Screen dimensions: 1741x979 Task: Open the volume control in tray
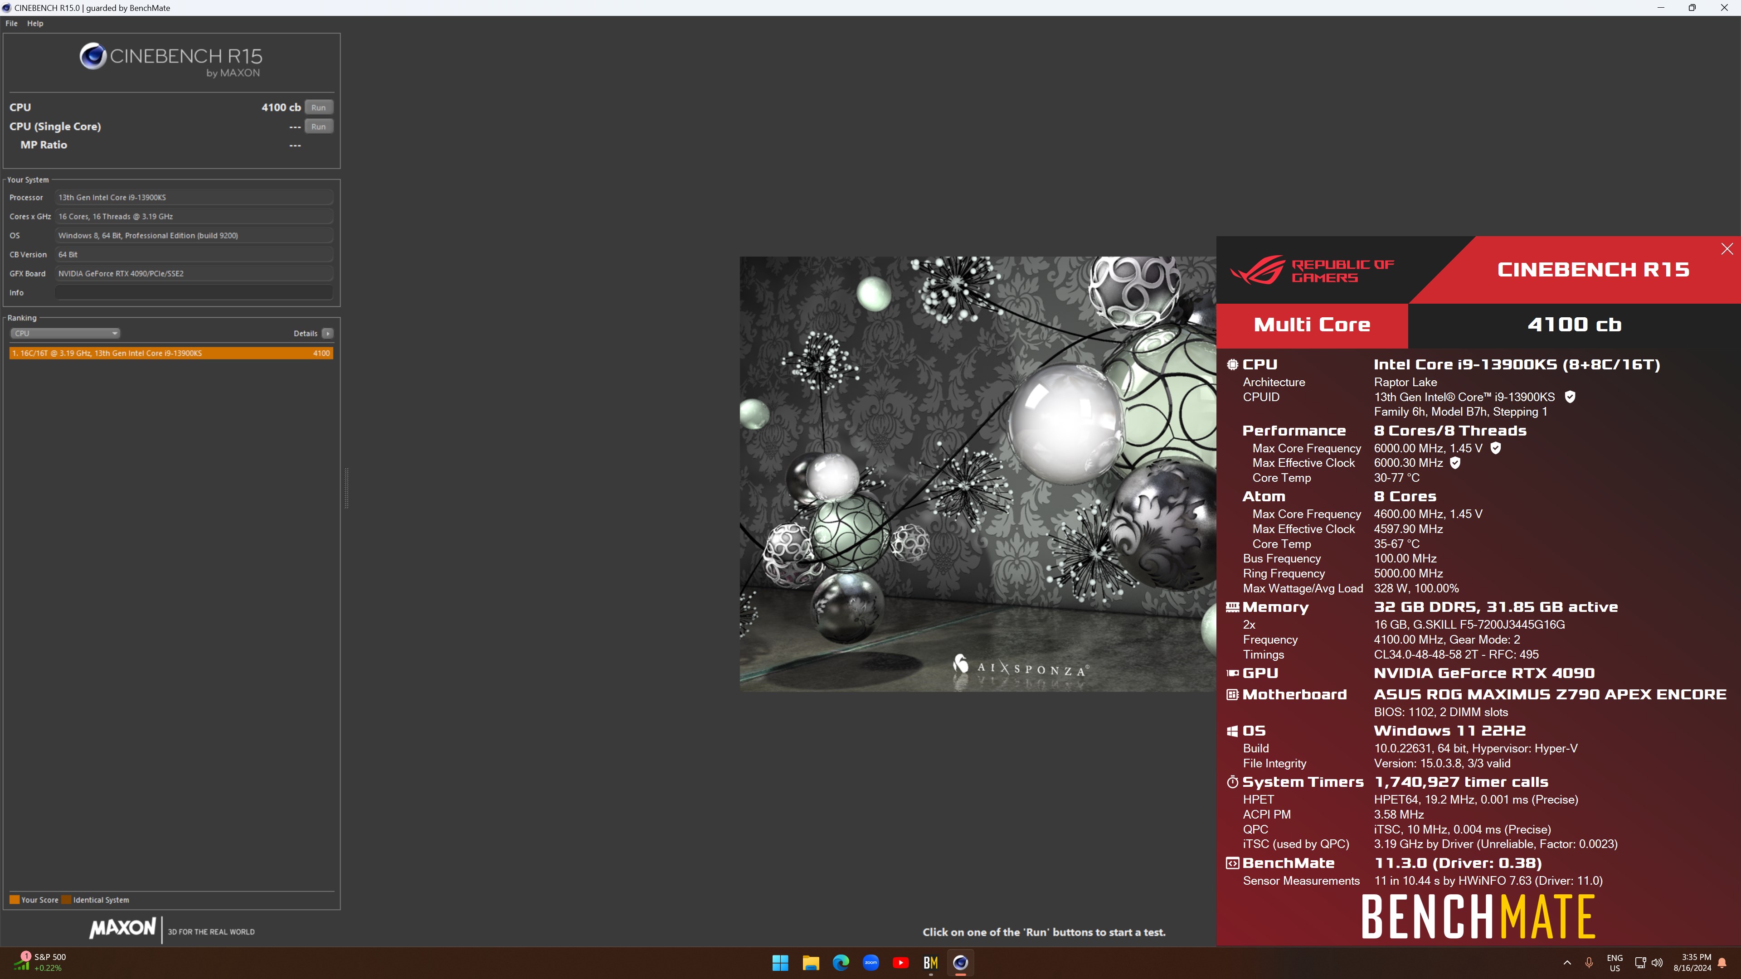click(x=1657, y=963)
